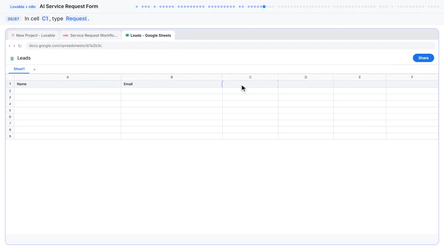This screenshot has height=250, width=444.
Task: Focus the docs.google.com address bar
Action: pos(230,45)
